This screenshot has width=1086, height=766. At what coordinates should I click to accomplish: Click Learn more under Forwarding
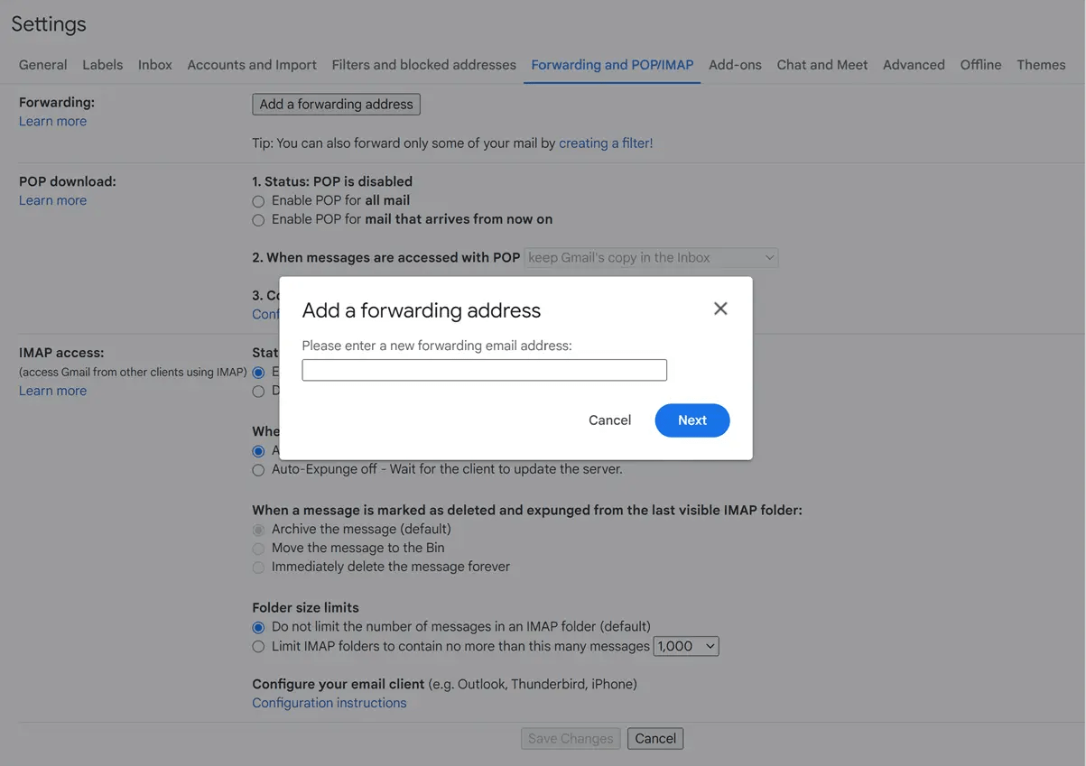pyautogui.click(x=52, y=120)
